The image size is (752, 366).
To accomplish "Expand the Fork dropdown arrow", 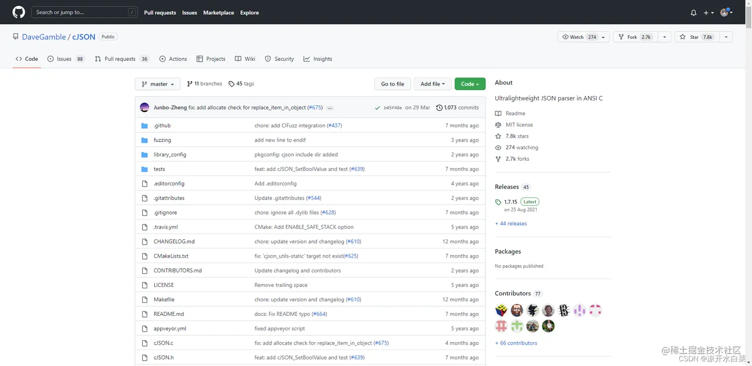I will 664,37.
